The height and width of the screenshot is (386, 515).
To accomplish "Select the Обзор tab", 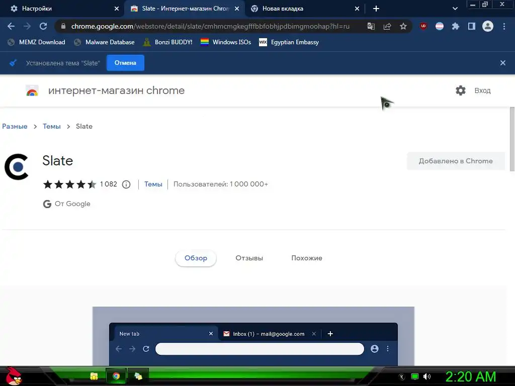I will 196,258.
